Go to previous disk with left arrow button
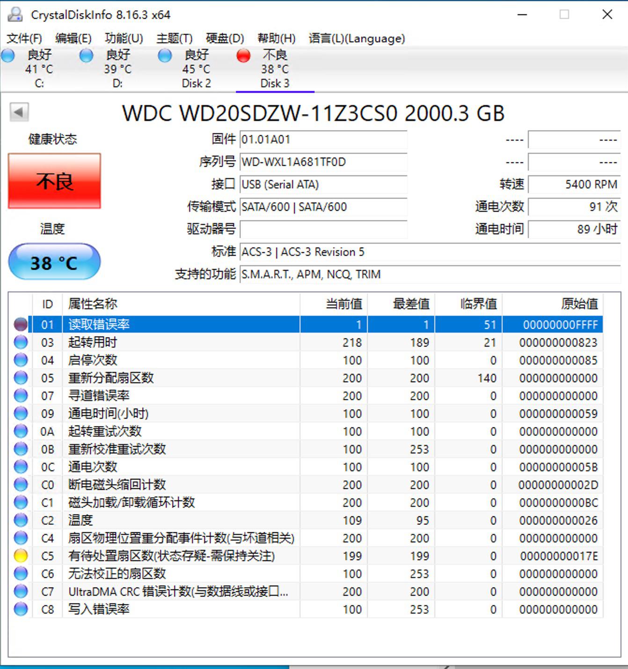 [x=19, y=112]
